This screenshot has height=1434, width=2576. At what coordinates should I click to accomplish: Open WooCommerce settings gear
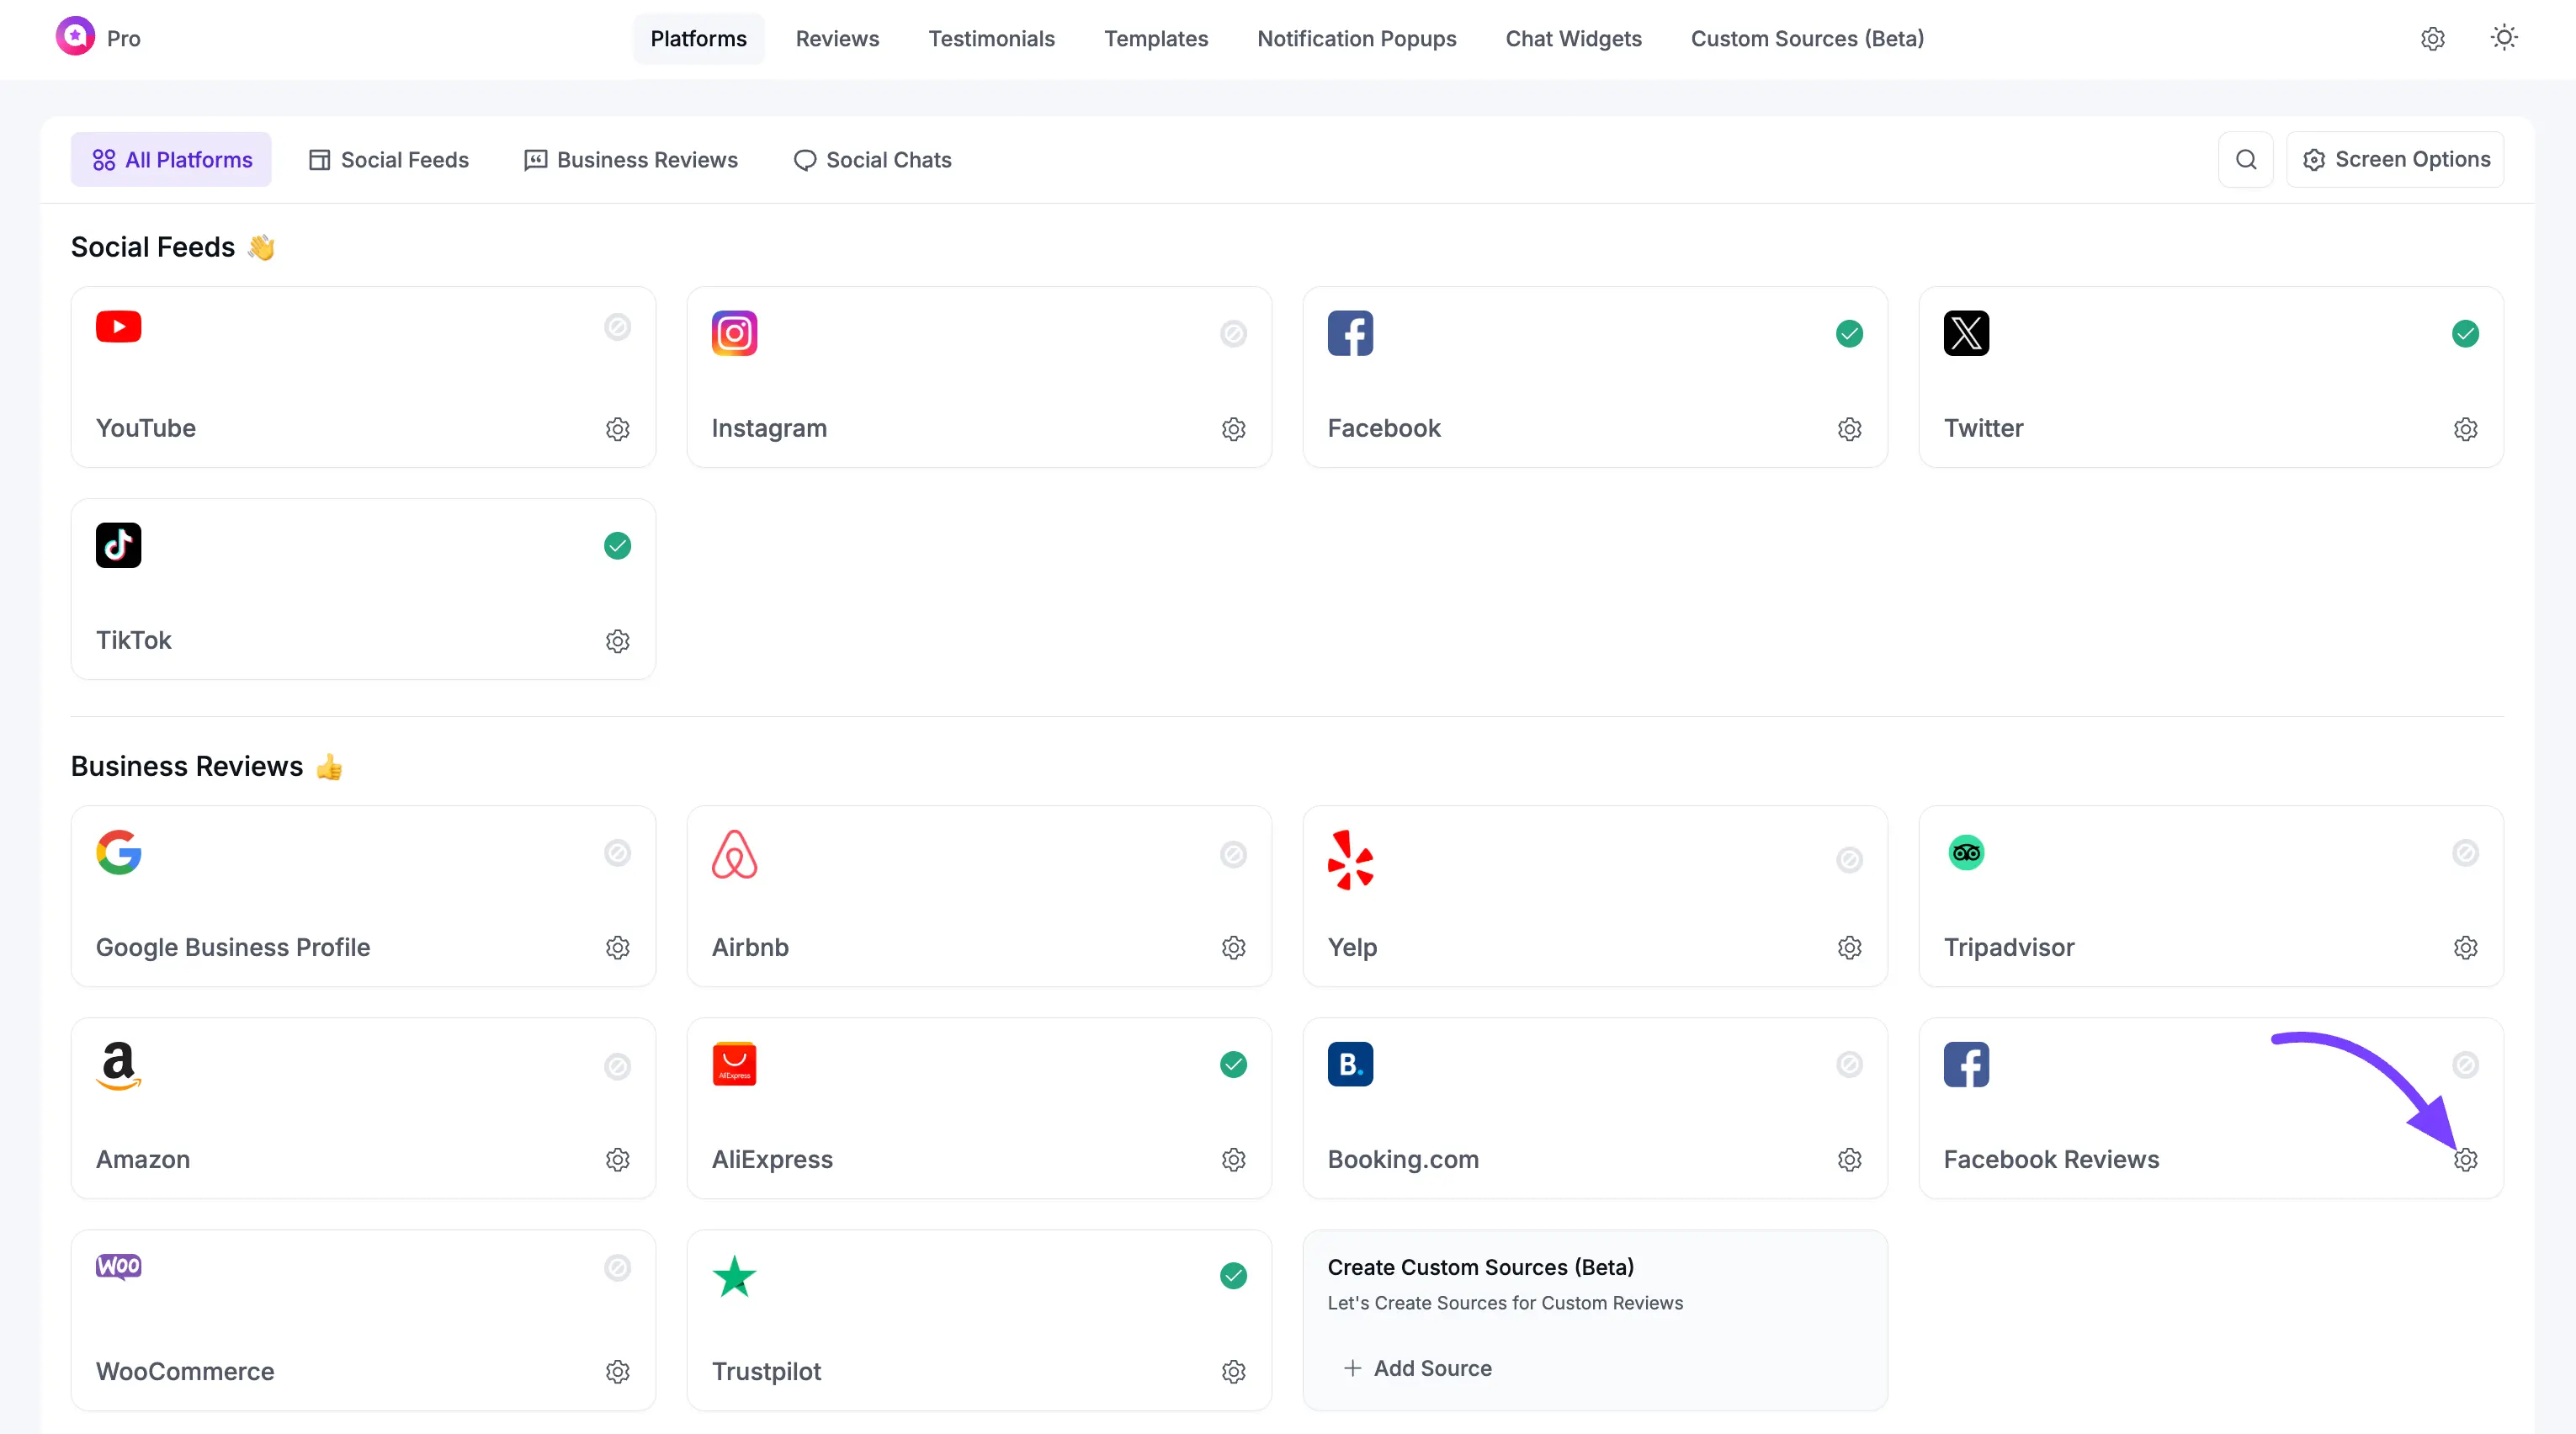coord(617,1372)
